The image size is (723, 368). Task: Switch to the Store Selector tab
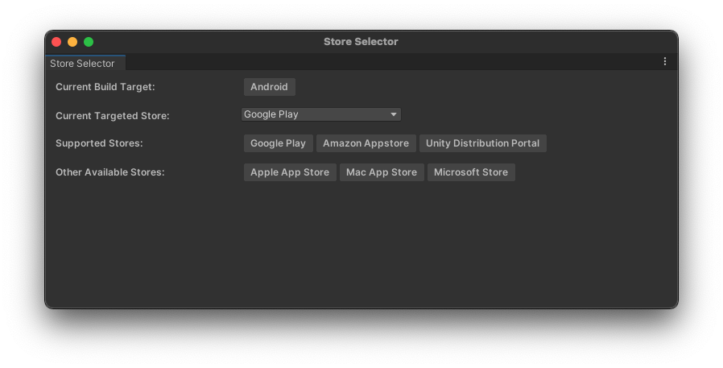point(83,64)
